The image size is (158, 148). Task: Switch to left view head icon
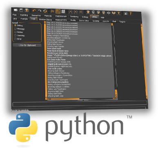click(98, 13)
